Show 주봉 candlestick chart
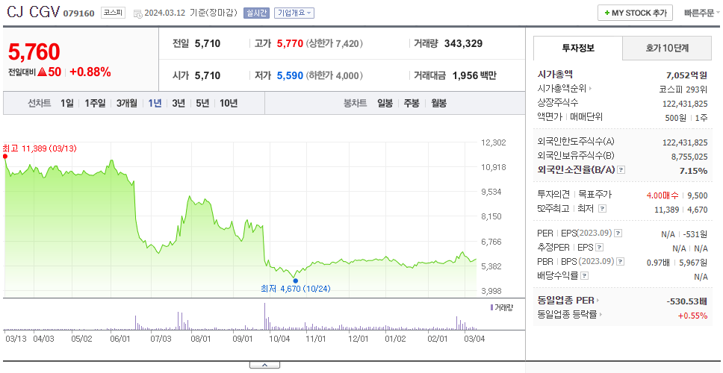The image size is (723, 373). (x=412, y=104)
